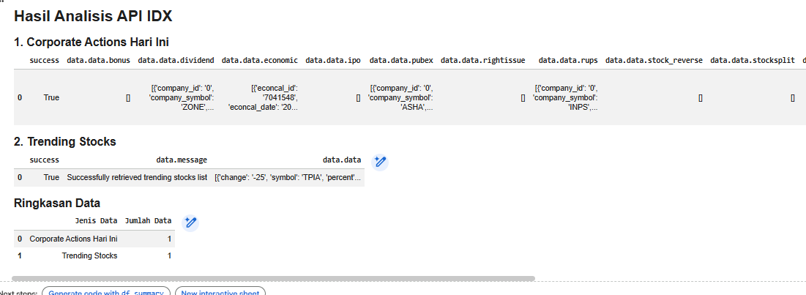Image resolution: width=806 pixels, height=295 pixels.
Task: Click the empty list cell under data.data.bonus
Action: coord(128,97)
